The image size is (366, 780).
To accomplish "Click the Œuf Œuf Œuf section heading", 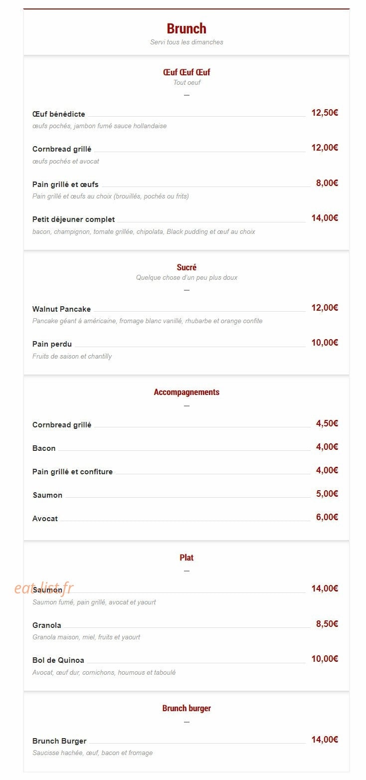I will 186,72.
